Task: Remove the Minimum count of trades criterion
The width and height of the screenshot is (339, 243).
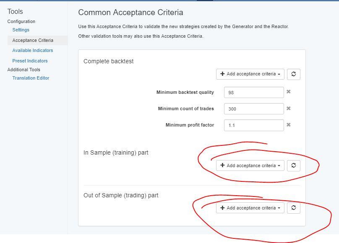Action: (x=288, y=109)
